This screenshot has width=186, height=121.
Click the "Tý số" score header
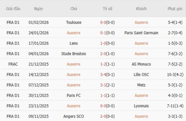tap(108, 9)
